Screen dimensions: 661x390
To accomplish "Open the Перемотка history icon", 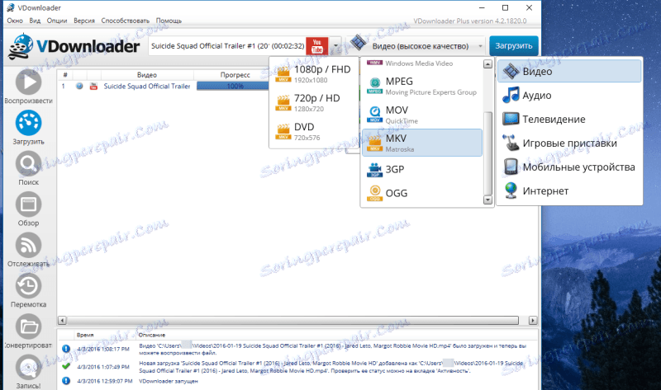I will (x=28, y=286).
